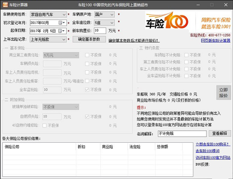The height and width of the screenshot is (179, 233).
Task: Open 立即去车险100购买 link
Action: (x=213, y=144)
